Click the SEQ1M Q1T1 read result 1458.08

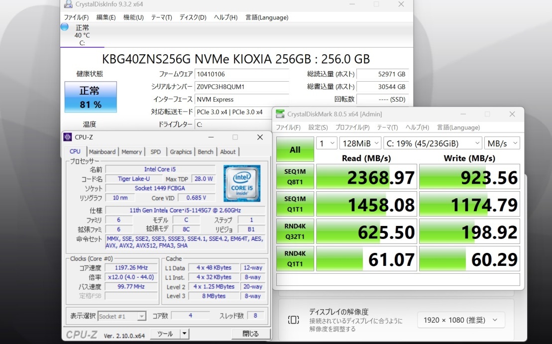point(366,204)
